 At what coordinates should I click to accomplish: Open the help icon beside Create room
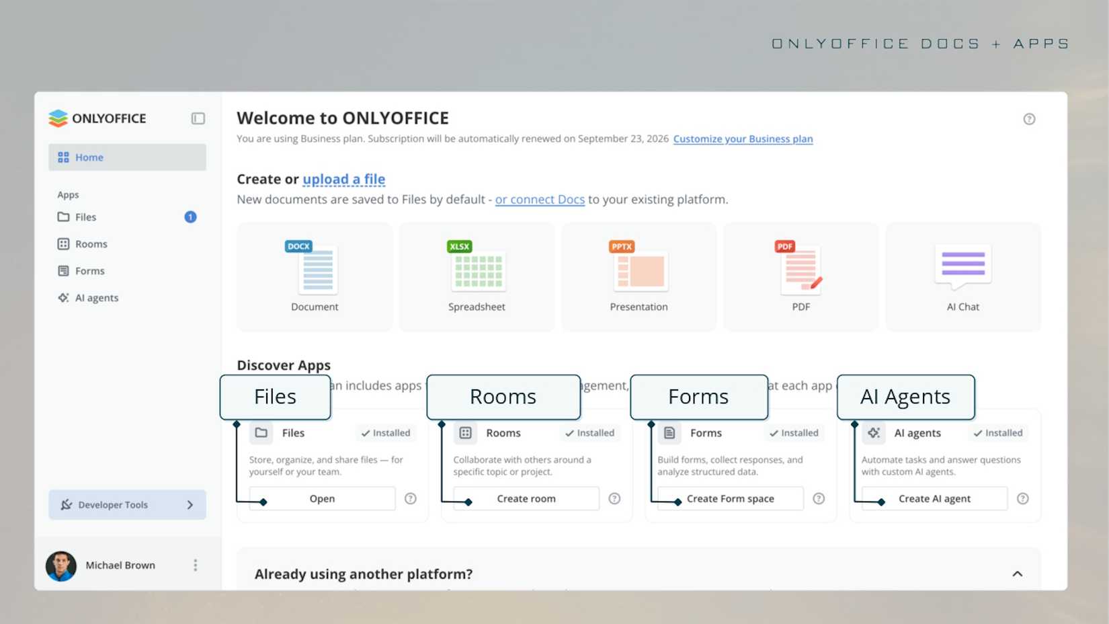614,499
